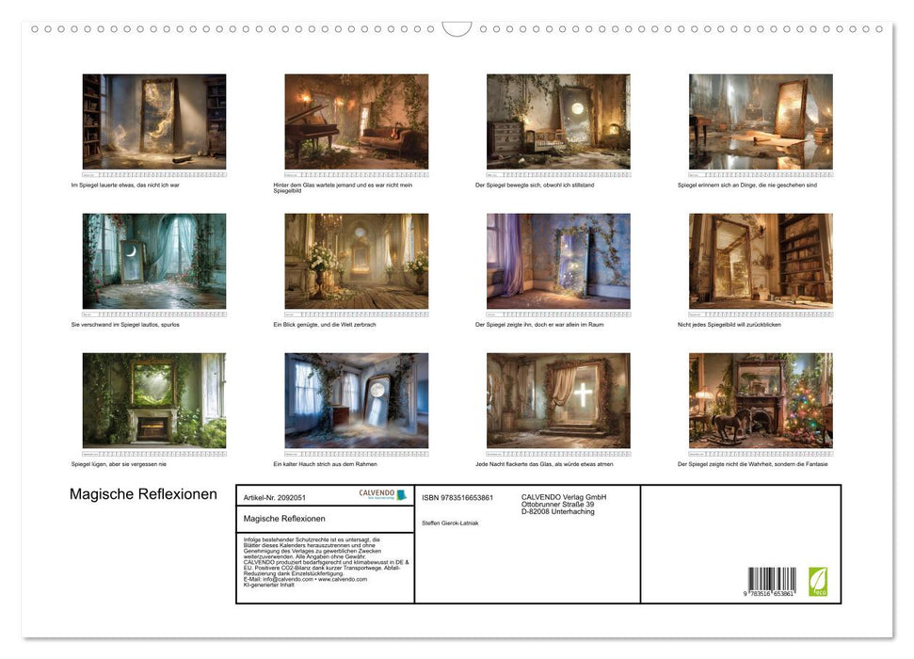Open the 'Ein kalter Hauch' image
This screenshot has width=914, height=659.
click(356, 400)
